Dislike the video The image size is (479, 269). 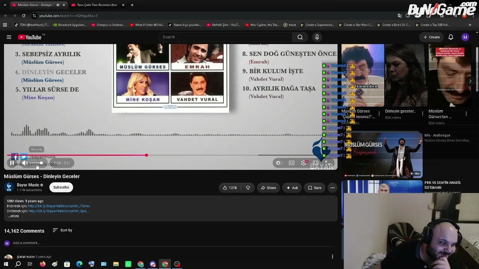[x=248, y=188]
